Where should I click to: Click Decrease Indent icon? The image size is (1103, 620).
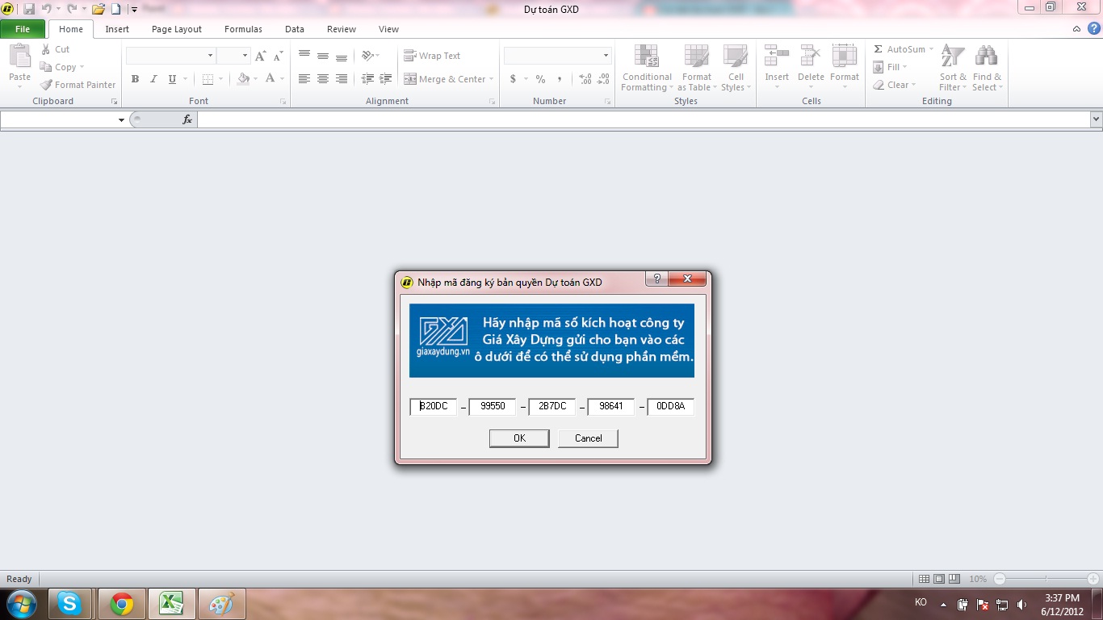pyautogui.click(x=367, y=79)
